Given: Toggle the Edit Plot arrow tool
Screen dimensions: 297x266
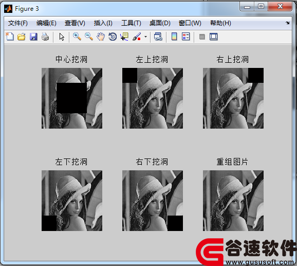Looking at the screenshot, I should click(x=62, y=37).
